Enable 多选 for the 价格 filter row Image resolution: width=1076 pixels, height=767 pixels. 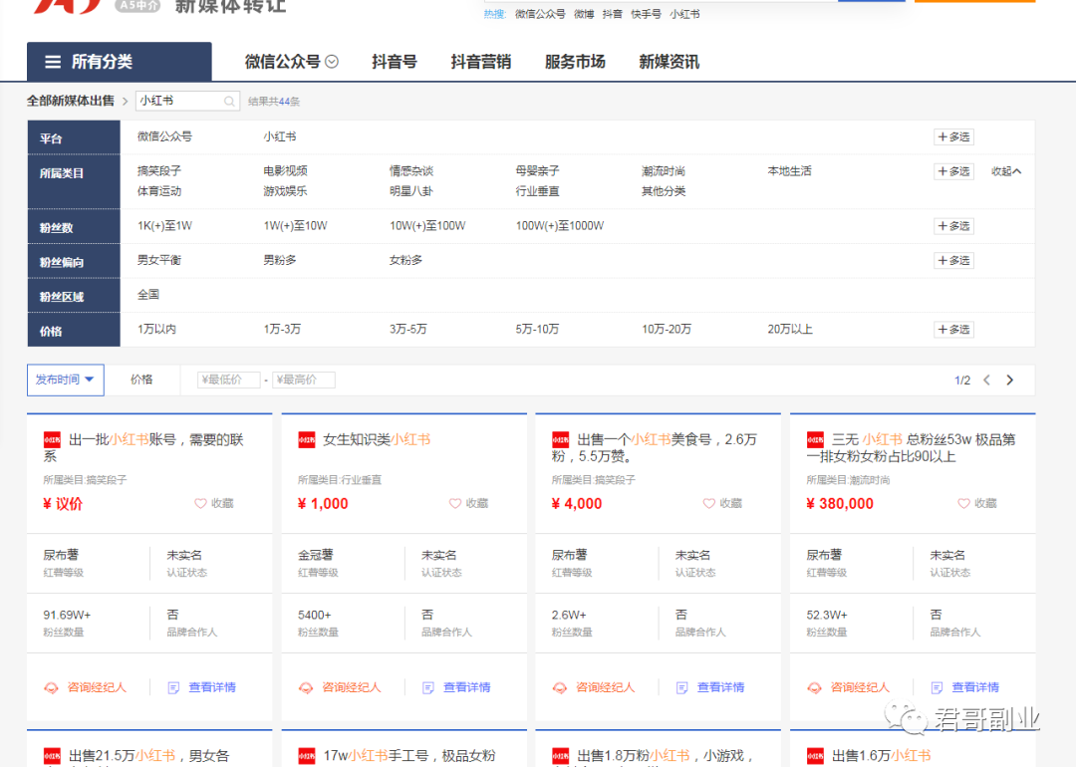953,330
